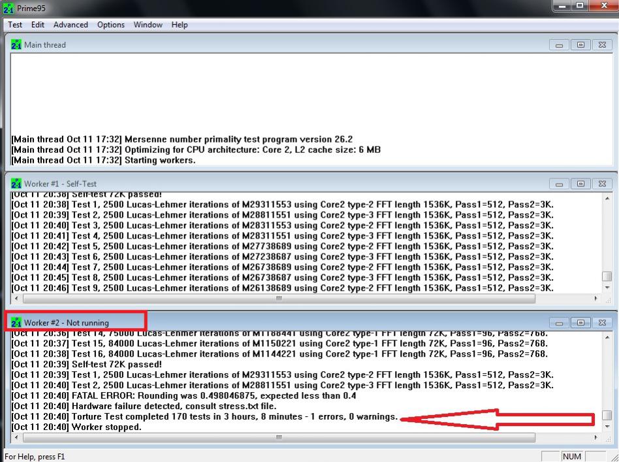Click the 'Hardware failure detected' log line

(x=144, y=406)
